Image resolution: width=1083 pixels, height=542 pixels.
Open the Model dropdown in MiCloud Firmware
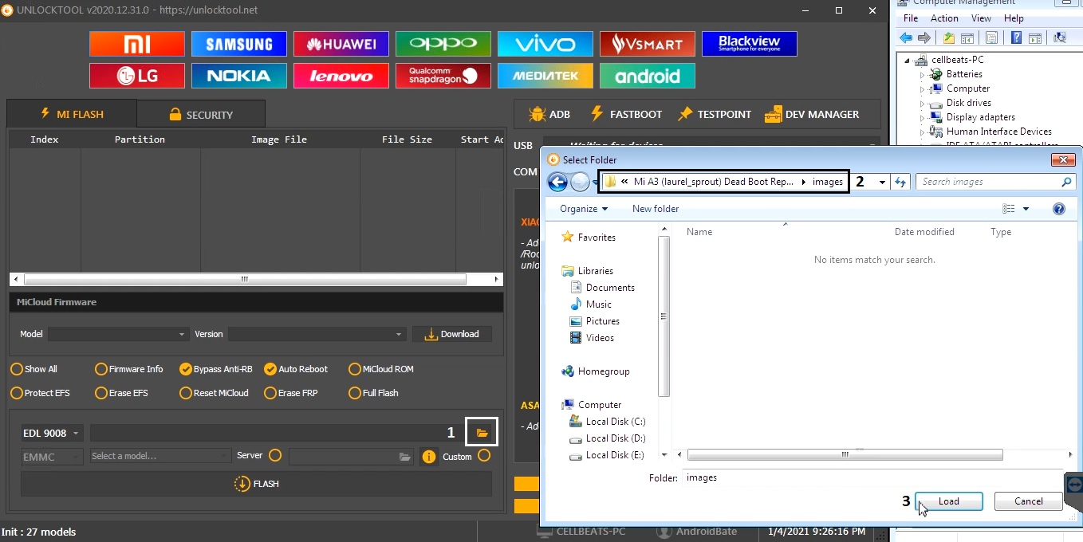tap(119, 334)
